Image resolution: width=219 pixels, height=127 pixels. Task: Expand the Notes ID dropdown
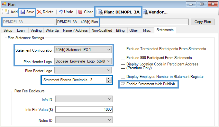click(84, 120)
